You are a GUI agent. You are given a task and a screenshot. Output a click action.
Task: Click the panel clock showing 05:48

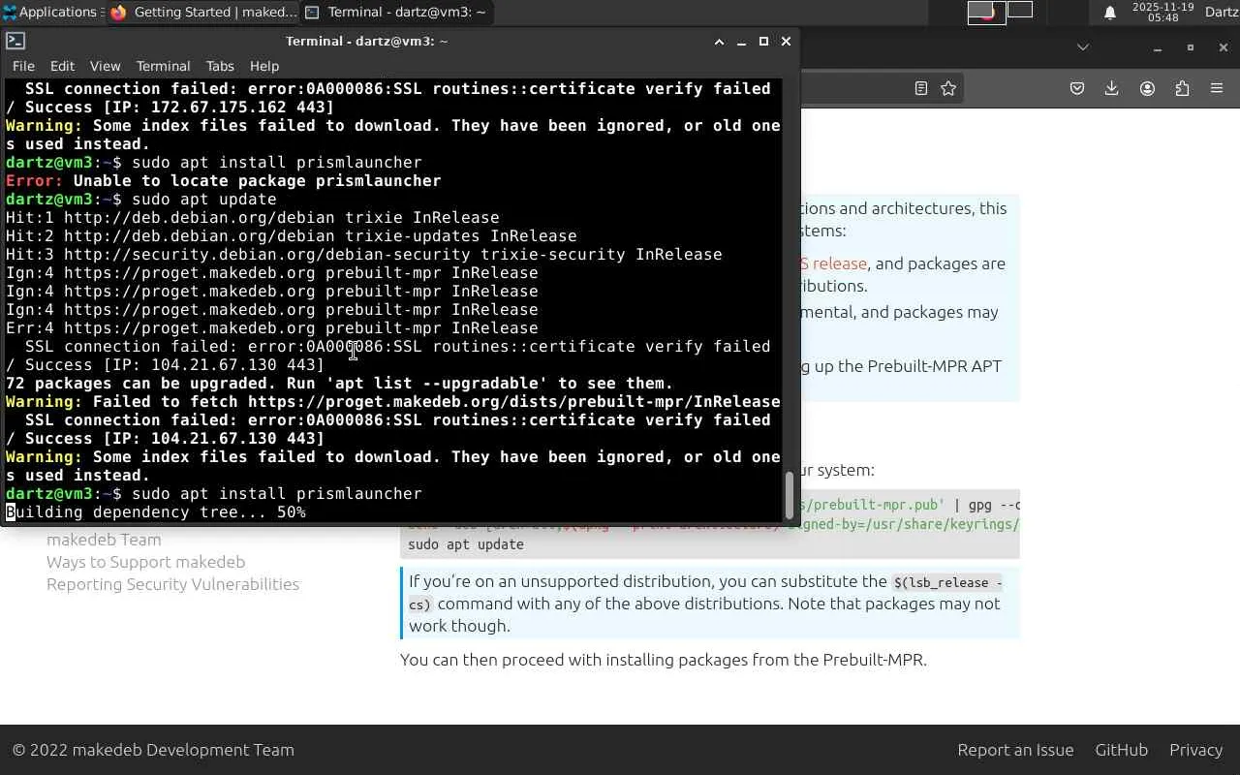click(x=1162, y=12)
